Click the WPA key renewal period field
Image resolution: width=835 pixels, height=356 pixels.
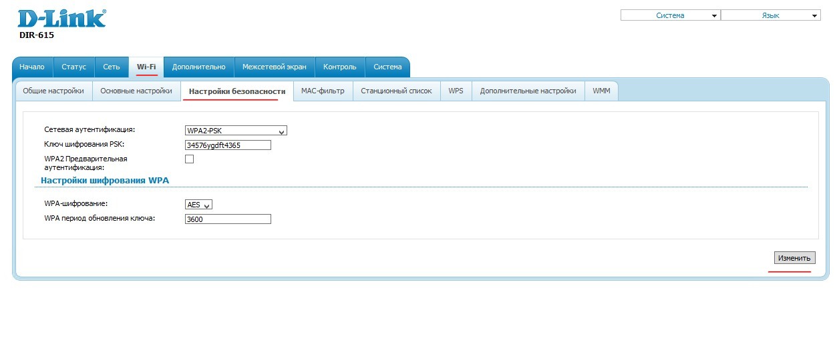[228, 219]
